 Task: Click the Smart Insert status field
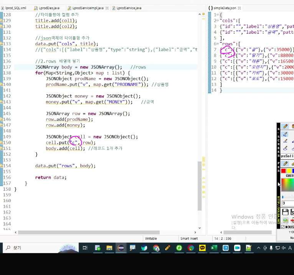189,239
